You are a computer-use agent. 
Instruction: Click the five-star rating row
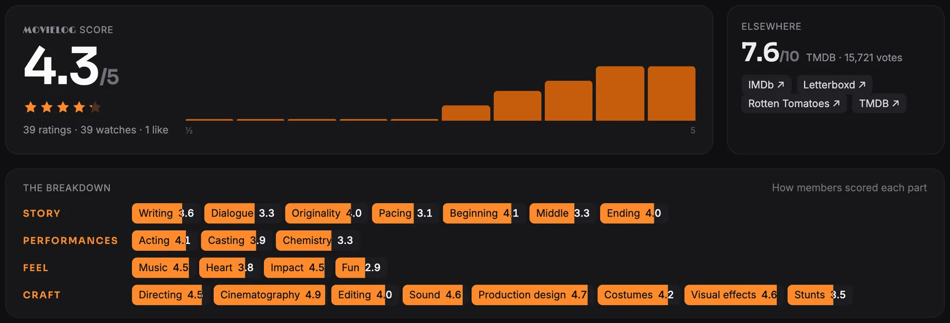pos(62,107)
